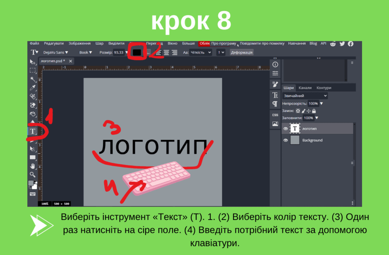Image resolution: width=389 pixels, height=255 pixels.
Task: Open the Book font style dropdown
Action: pos(86,52)
